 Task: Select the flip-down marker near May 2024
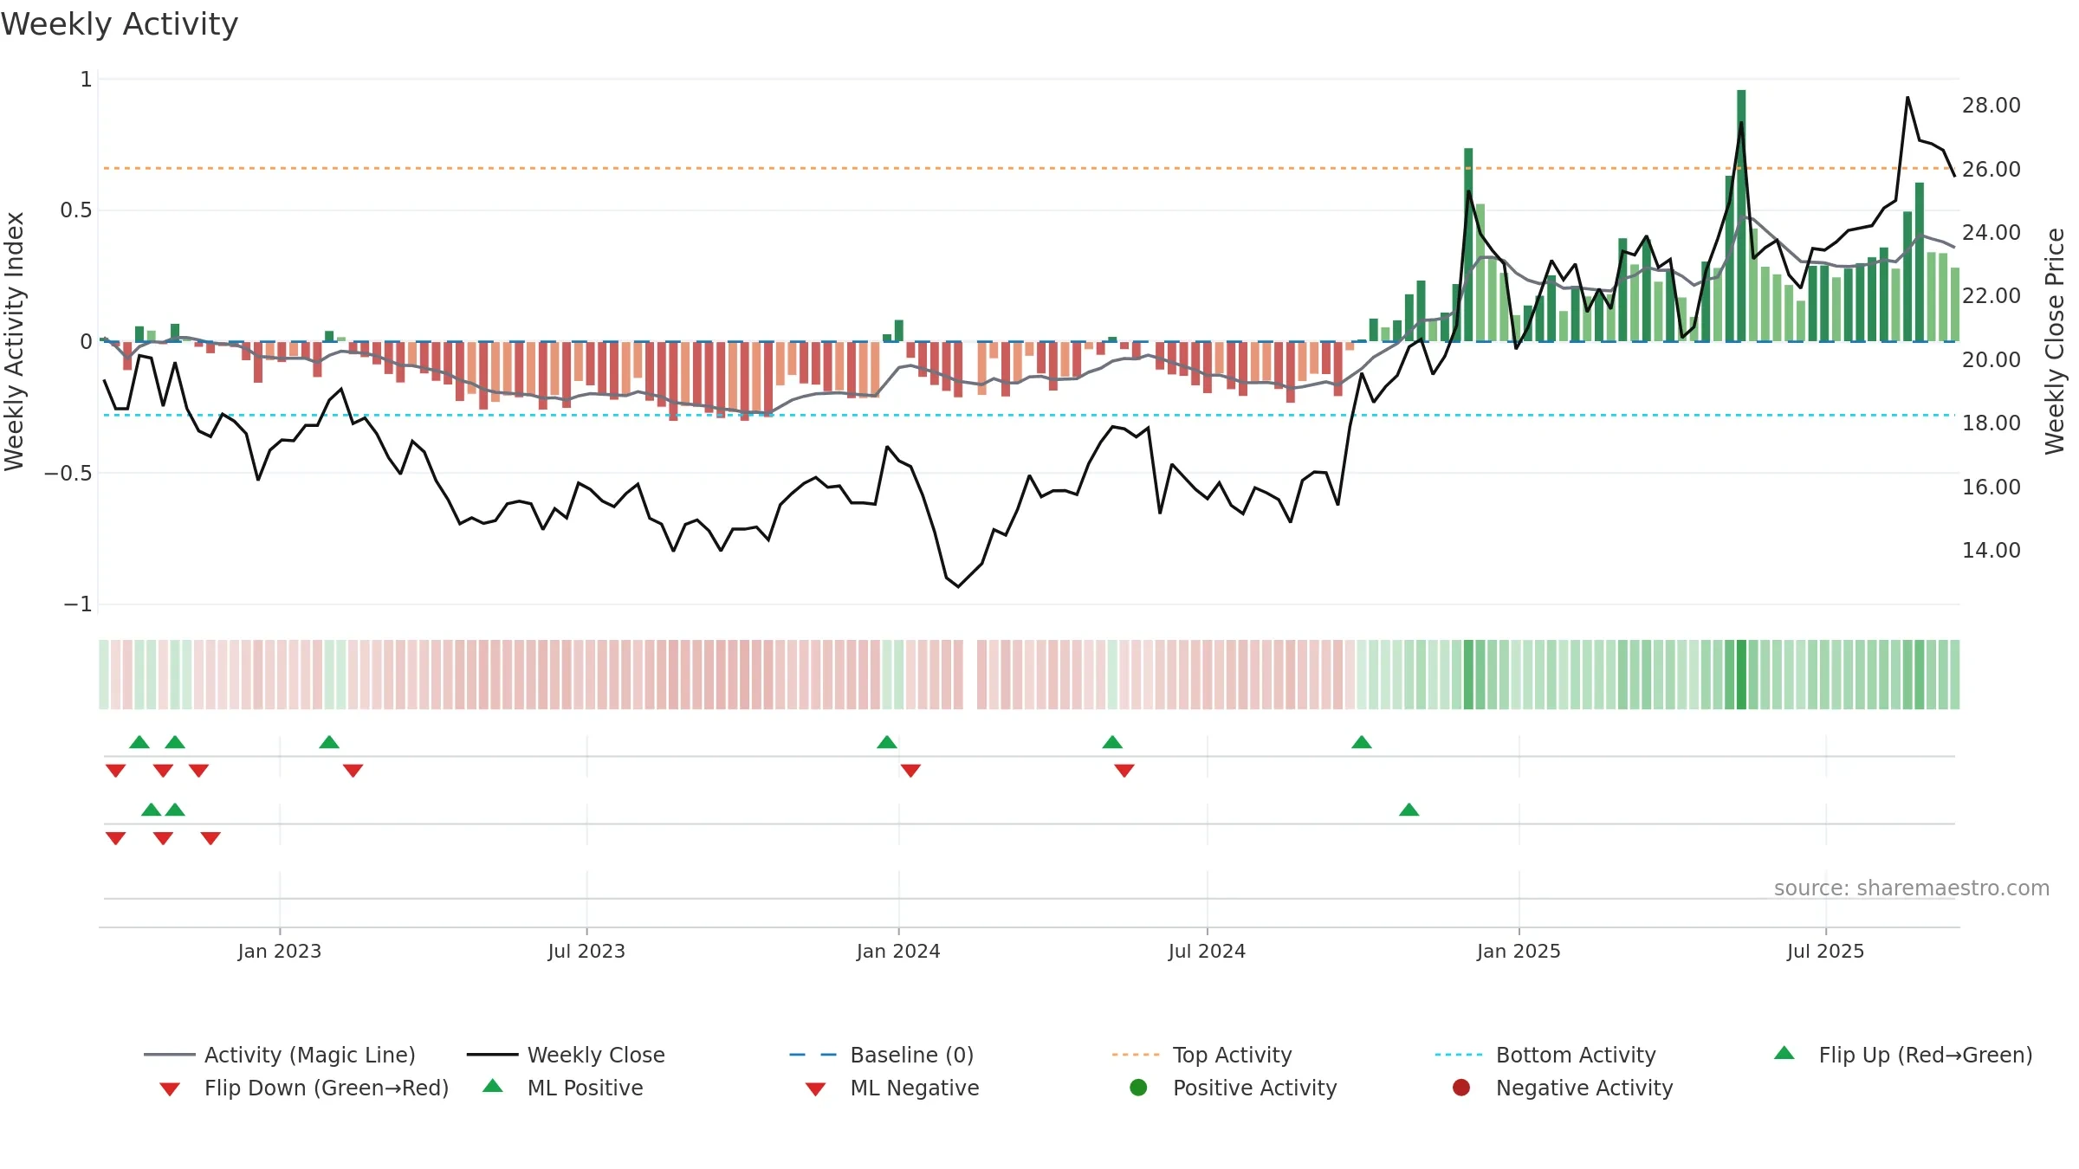point(1124,771)
